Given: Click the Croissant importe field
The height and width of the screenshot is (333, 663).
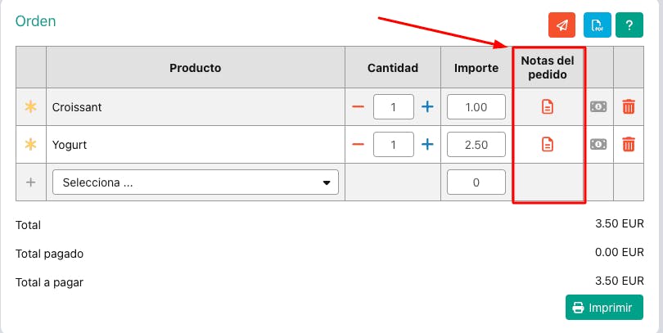Looking at the screenshot, I should coord(476,107).
